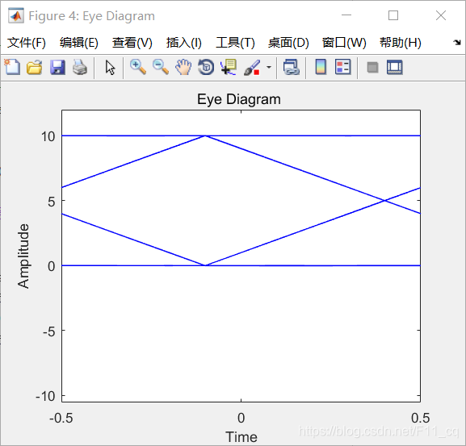Print the figure with the printer icon
This screenshot has width=466, height=446.
[x=80, y=67]
